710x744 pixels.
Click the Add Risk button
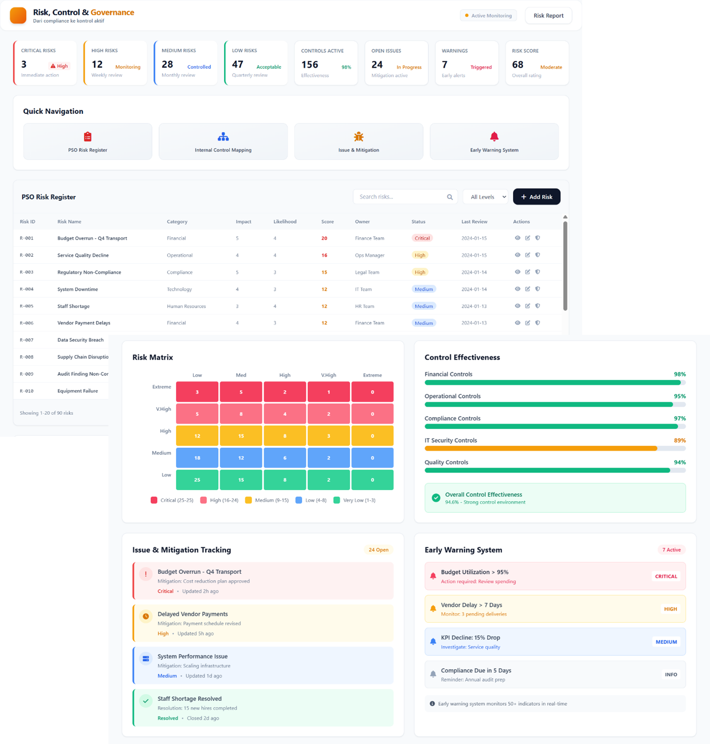tap(536, 197)
